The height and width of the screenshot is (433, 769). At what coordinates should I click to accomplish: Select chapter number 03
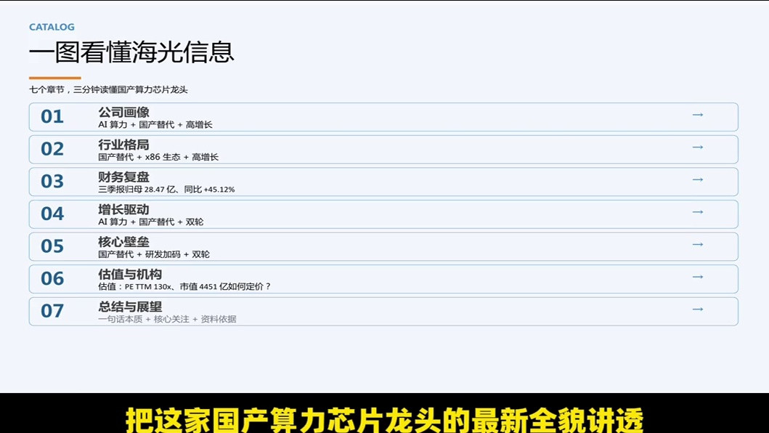tap(52, 182)
